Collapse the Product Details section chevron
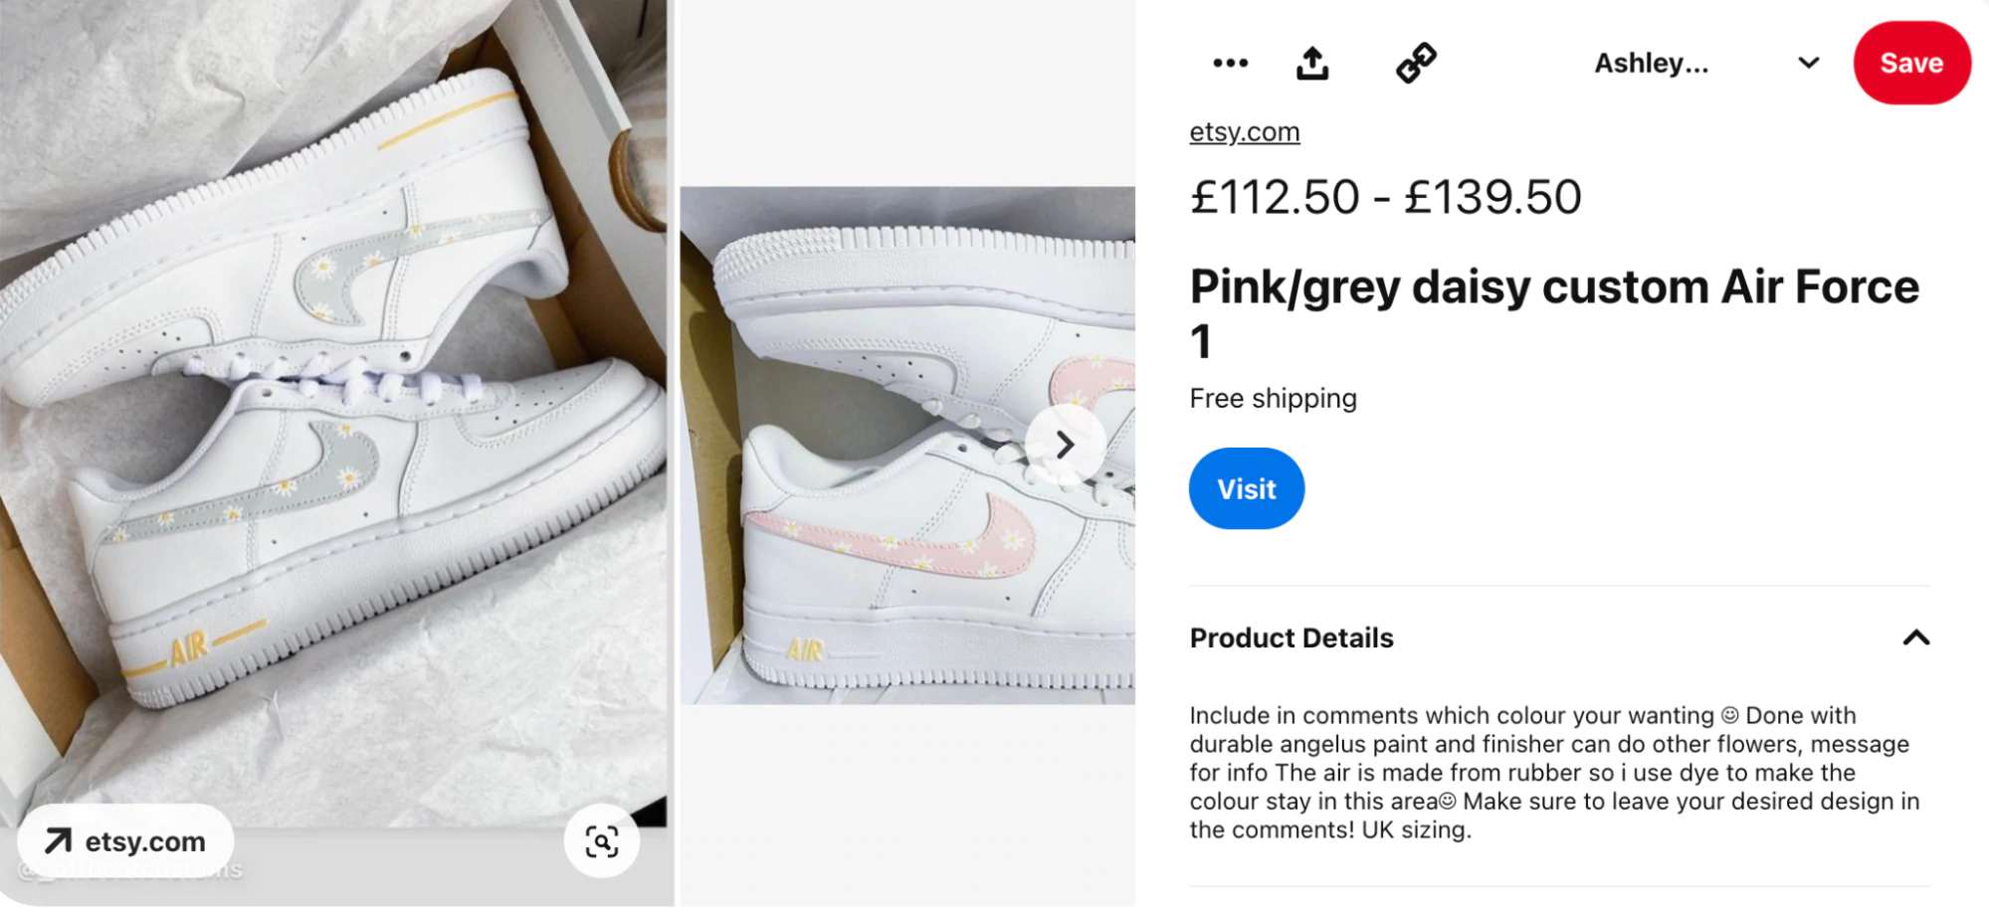 pos(1915,638)
